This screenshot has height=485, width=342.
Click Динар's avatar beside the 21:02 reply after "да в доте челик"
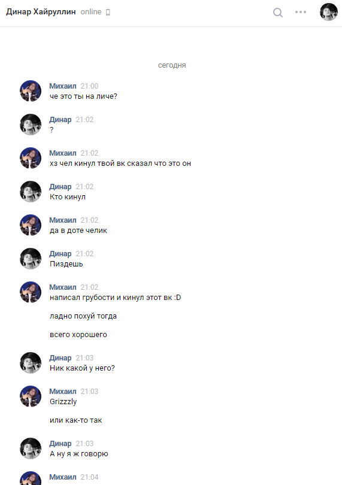[x=31, y=259]
